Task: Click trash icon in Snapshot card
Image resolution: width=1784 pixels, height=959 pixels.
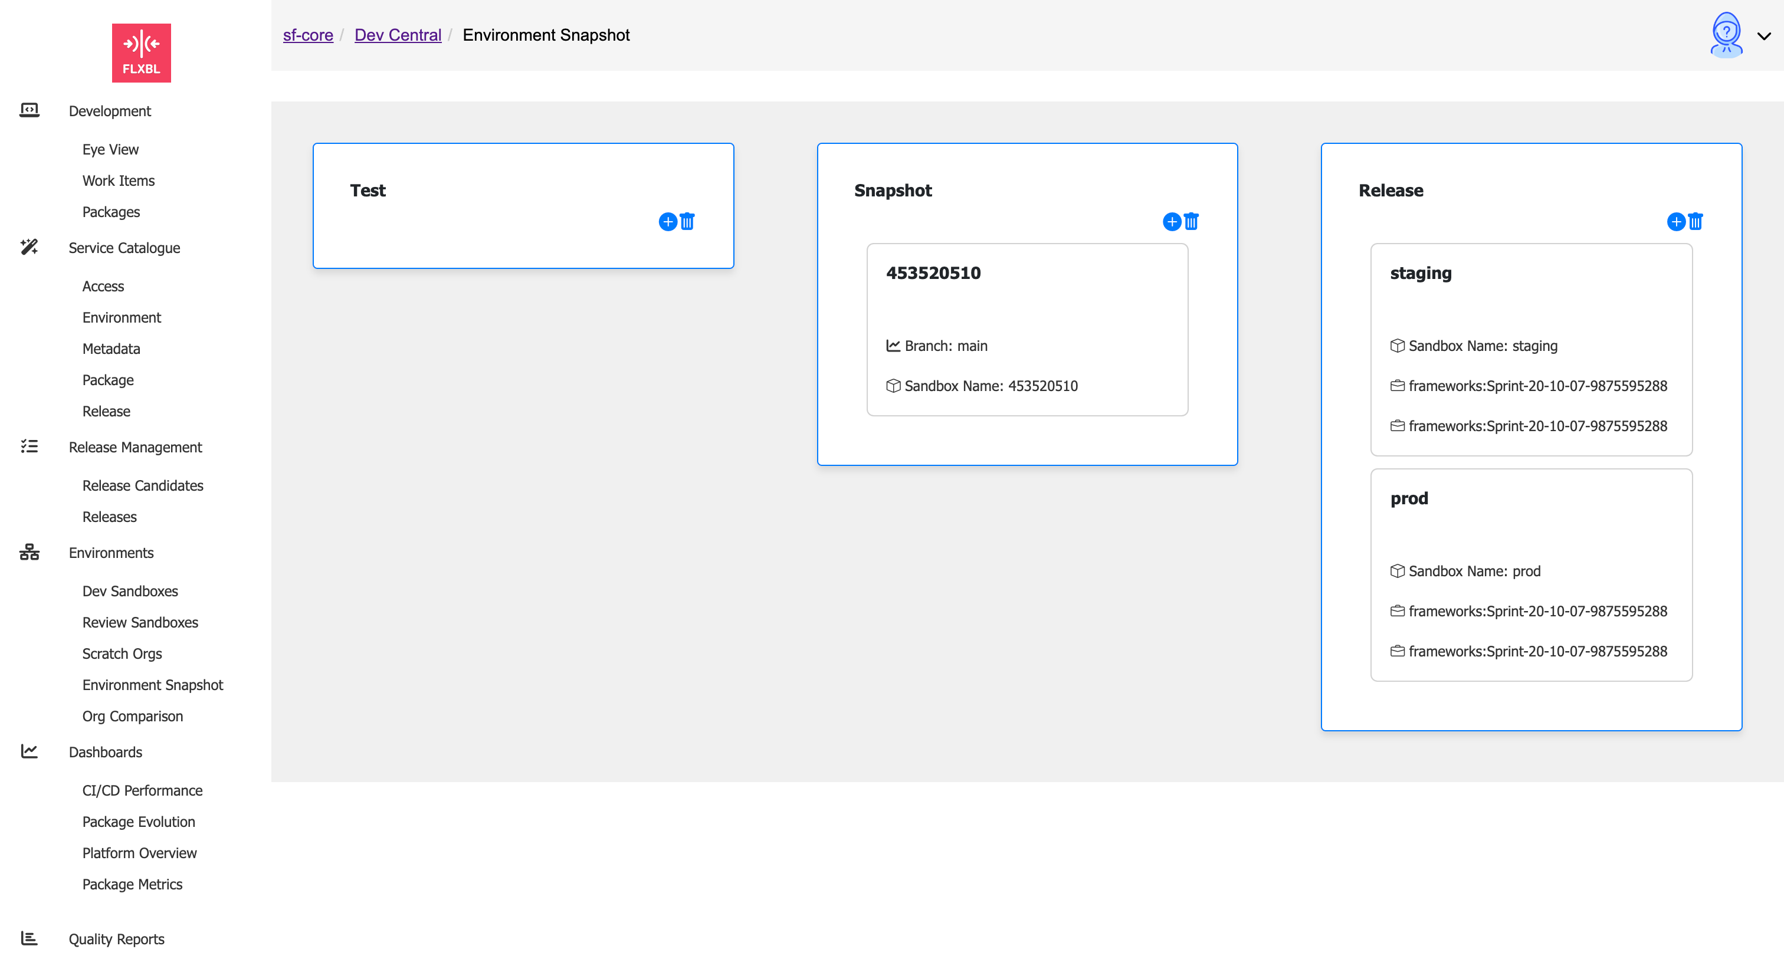Action: tap(1191, 222)
